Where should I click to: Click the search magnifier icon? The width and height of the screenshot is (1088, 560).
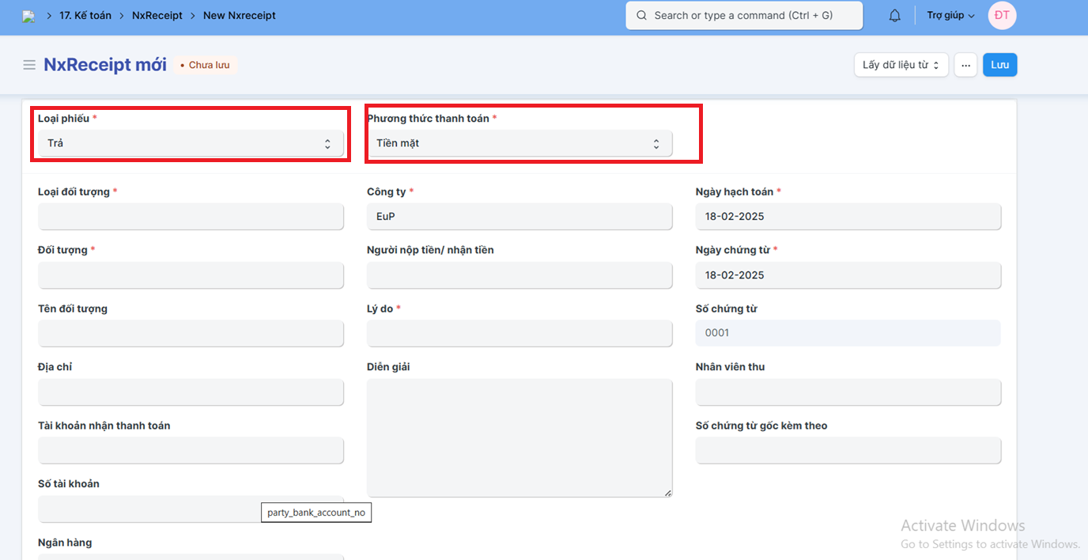pos(641,16)
